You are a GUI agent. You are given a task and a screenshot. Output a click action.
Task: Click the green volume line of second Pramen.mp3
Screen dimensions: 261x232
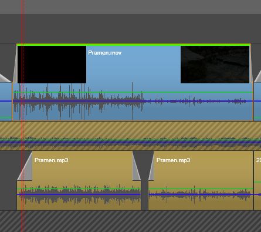tap(201, 189)
